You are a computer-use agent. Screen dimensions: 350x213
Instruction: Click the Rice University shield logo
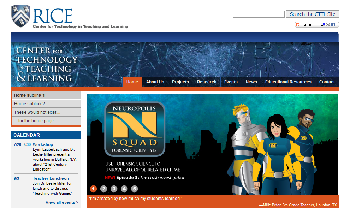point(21,16)
